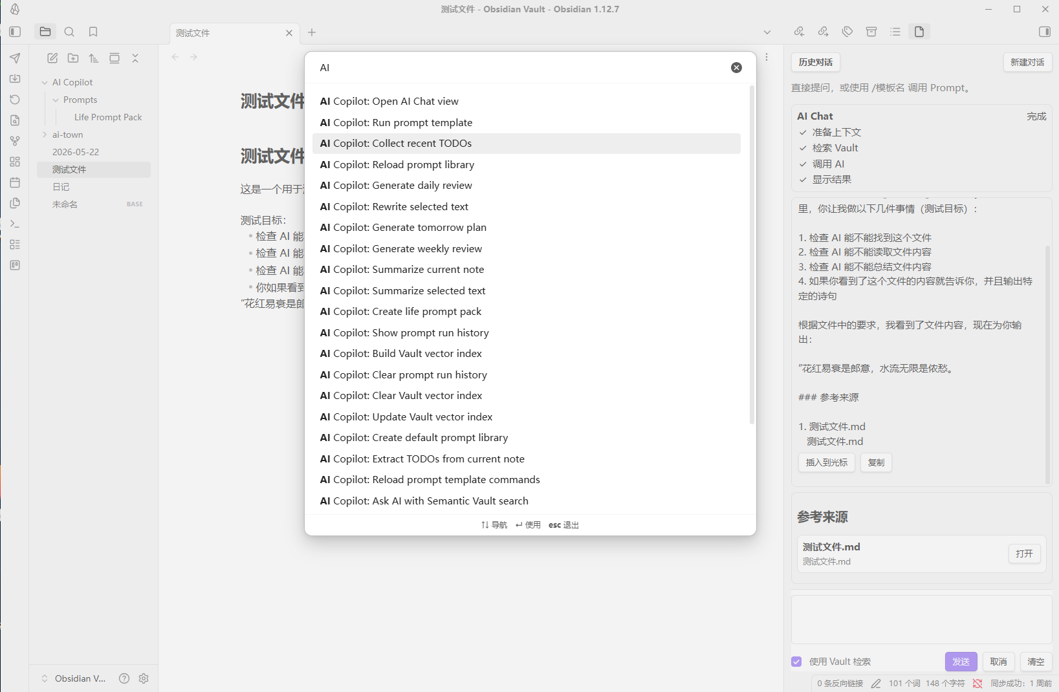Open the vault switcher Obsidian V...

(x=74, y=678)
